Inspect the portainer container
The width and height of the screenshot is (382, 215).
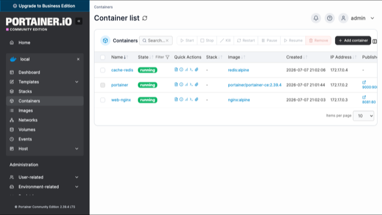pos(181,85)
